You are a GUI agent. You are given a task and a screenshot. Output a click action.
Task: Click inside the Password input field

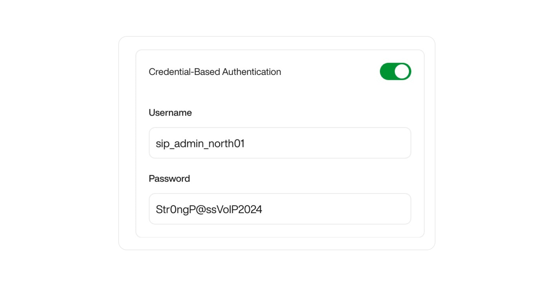(x=280, y=209)
